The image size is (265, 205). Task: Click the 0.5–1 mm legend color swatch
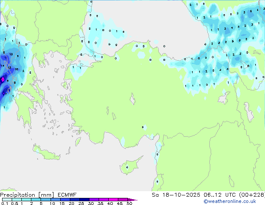pyautogui.click(x=17, y=200)
